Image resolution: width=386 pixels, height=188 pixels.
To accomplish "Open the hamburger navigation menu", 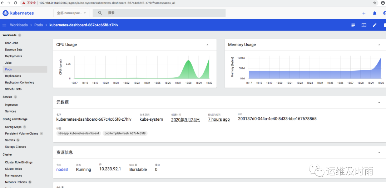I will (4, 25).
